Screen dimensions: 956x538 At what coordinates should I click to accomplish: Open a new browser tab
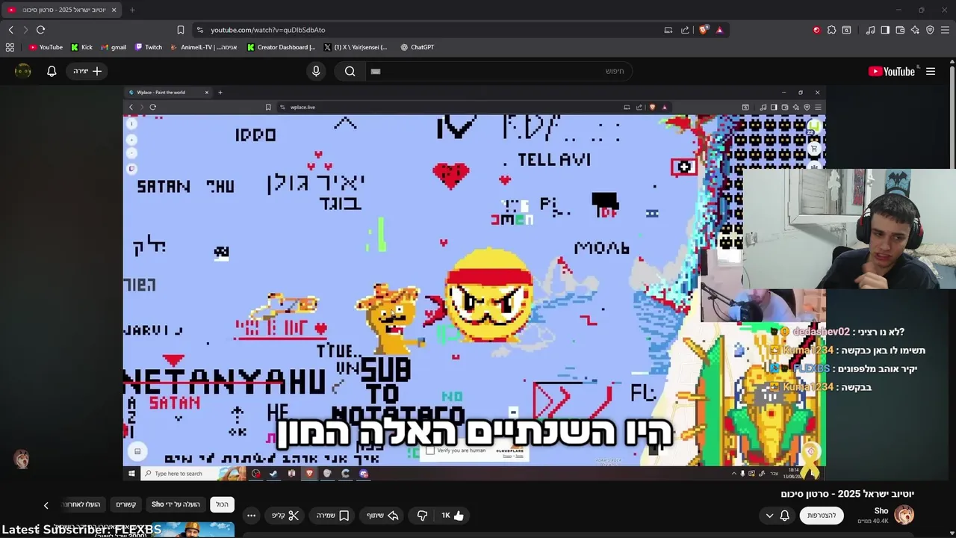point(132,10)
